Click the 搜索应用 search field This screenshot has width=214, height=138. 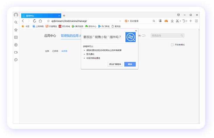point(168,36)
